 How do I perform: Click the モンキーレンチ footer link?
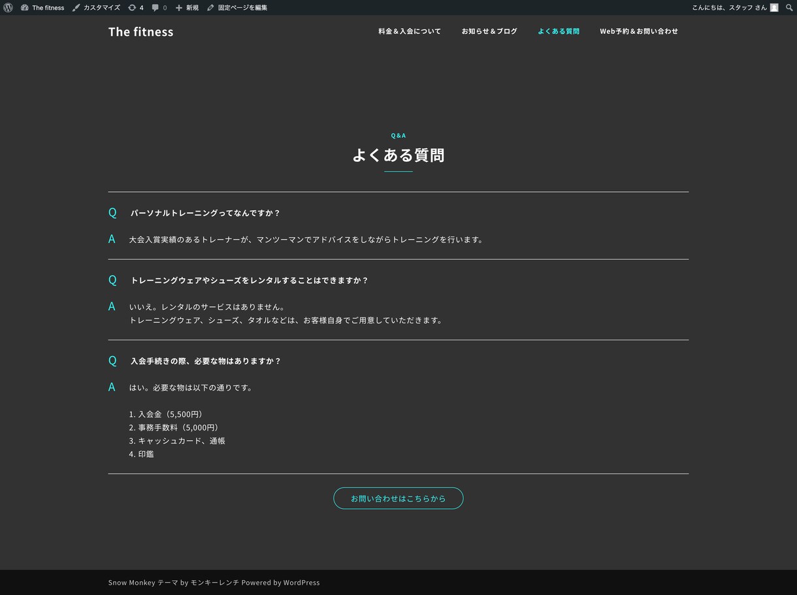[x=214, y=583]
